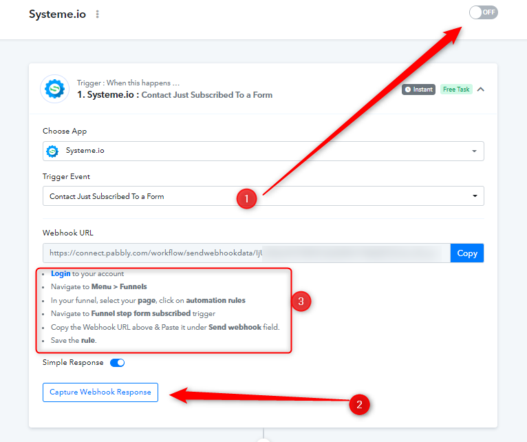Click inside the Webhook URL field
This screenshot has height=442, width=527.
[246, 253]
